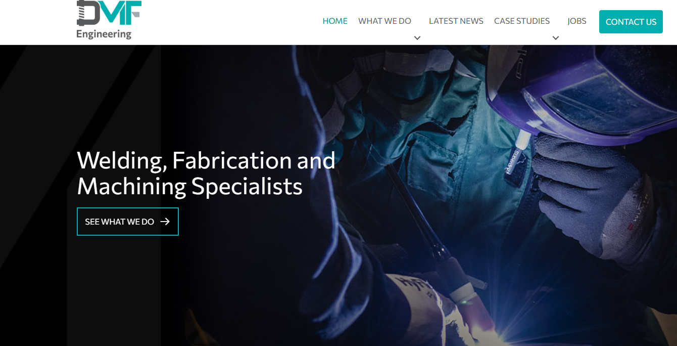Expand the chevron below What We Do
Screen dimensions: 677x346
[417, 38]
